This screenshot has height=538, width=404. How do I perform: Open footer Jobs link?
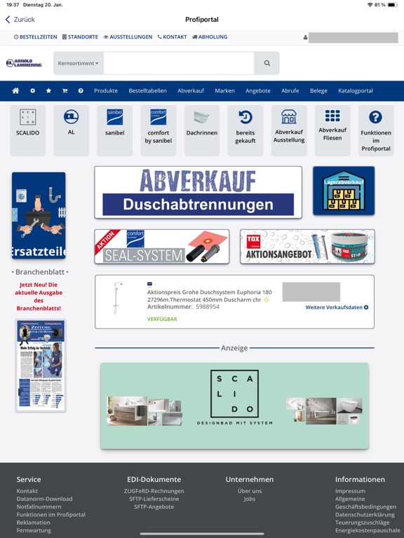coord(250,499)
